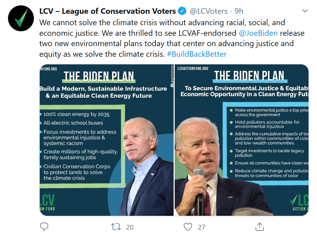Retweet the post using the retweet icon
The image size is (317, 237).
(x=116, y=227)
